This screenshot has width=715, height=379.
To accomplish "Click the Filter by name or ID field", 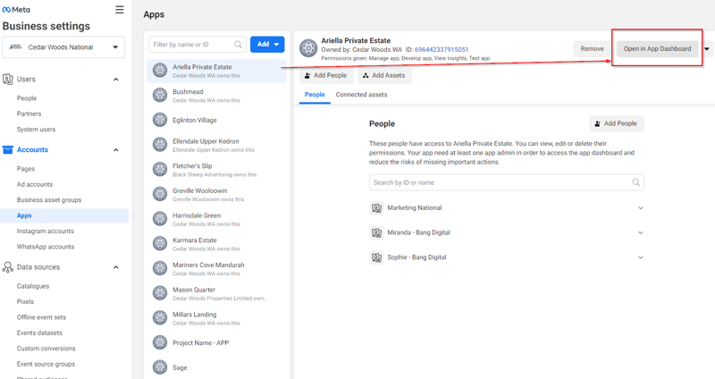I will pos(198,44).
